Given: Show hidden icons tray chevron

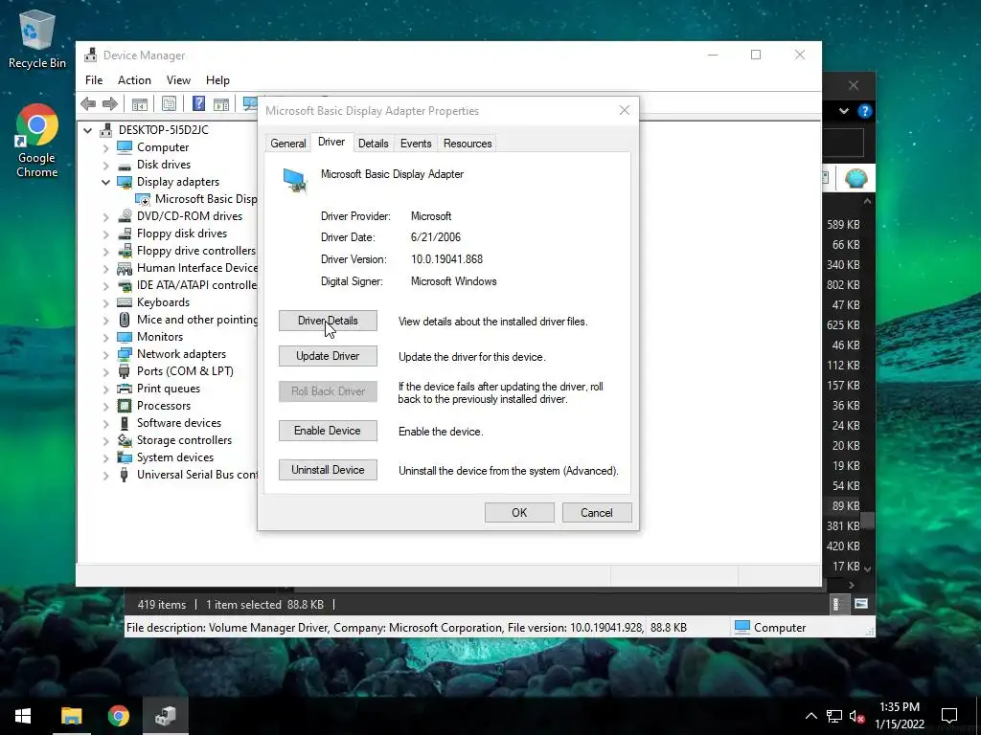Looking at the screenshot, I should pos(810,716).
